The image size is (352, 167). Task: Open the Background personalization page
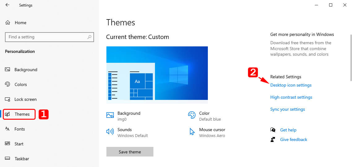pyautogui.click(x=26, y=70)
